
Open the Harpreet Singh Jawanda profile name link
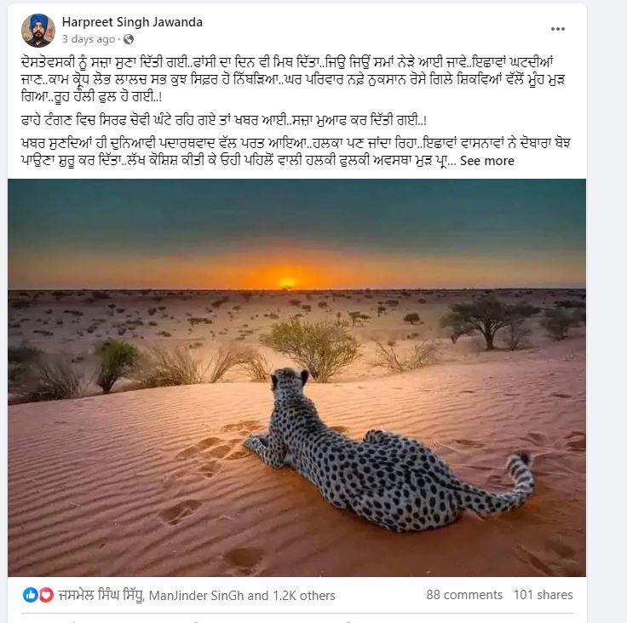coord(132,22)
